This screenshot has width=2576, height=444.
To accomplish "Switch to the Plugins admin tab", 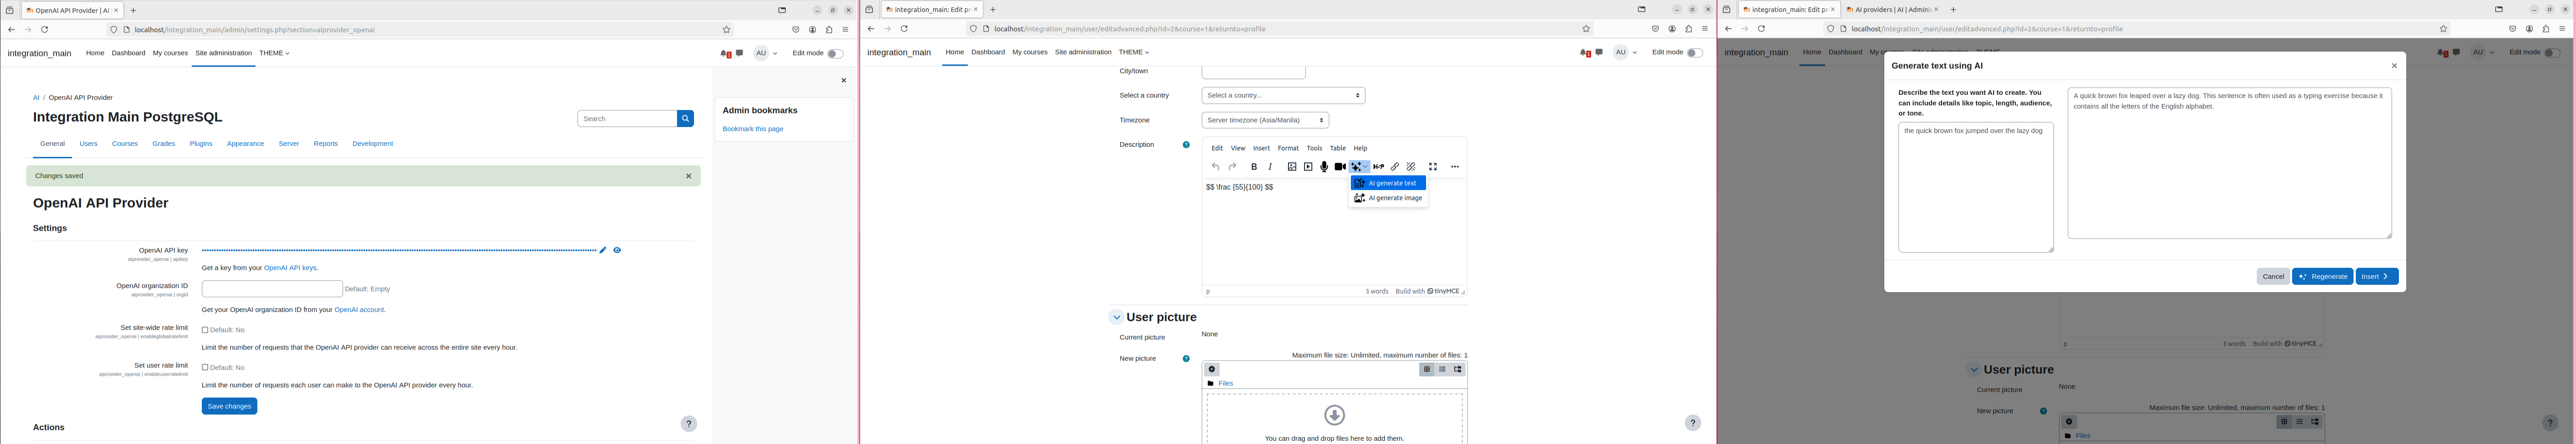I will (x=201, y=144).
